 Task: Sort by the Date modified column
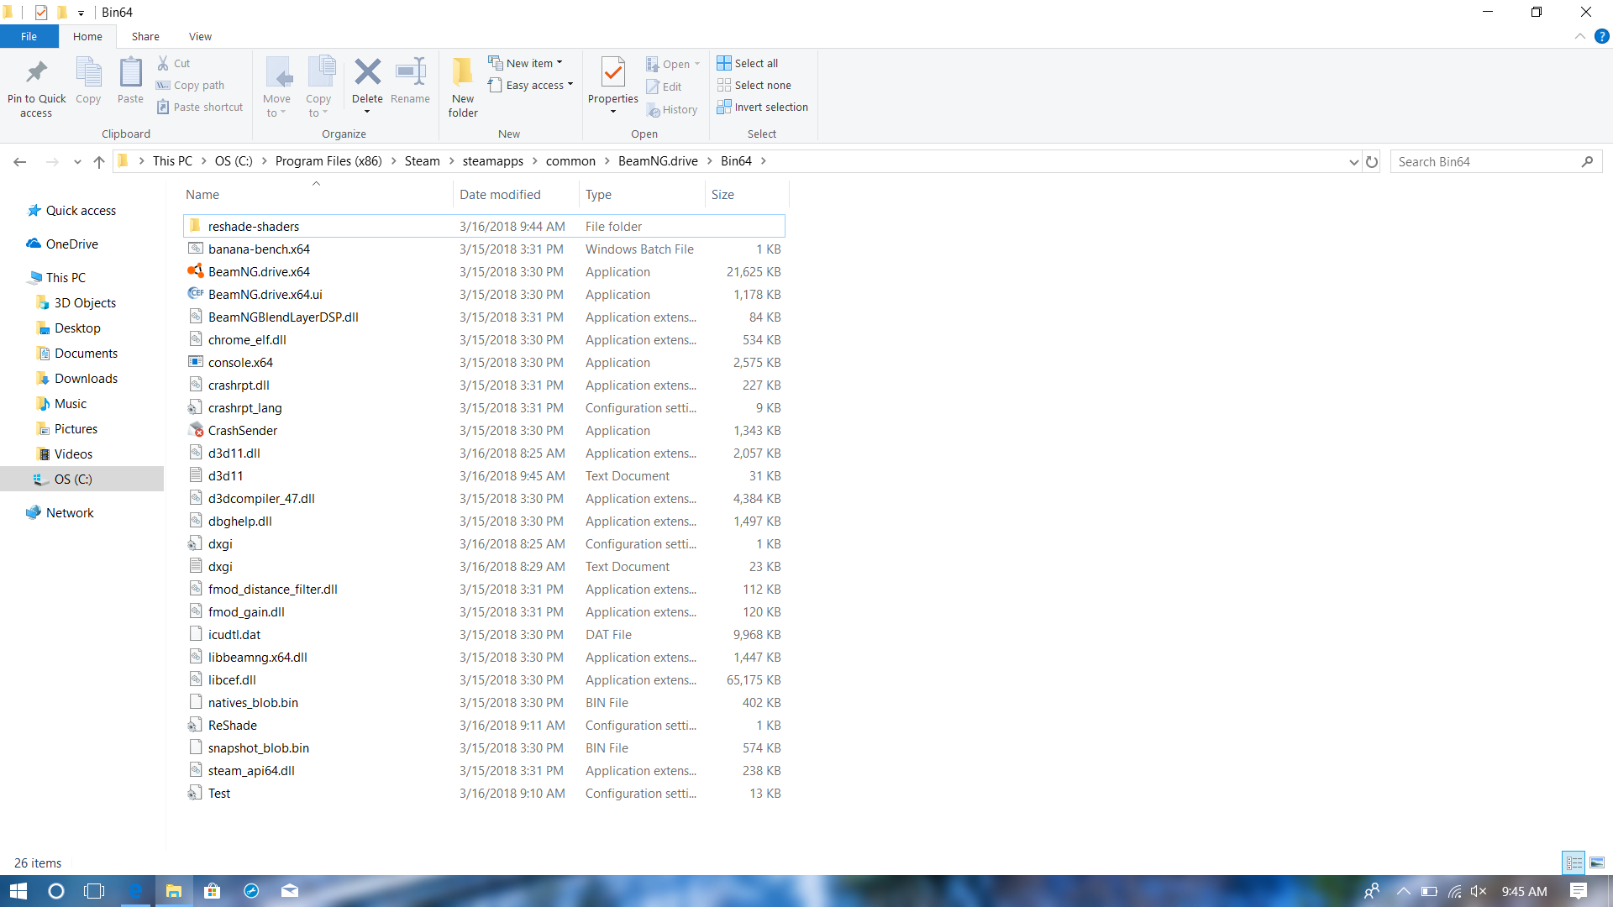tap(516, 194)
